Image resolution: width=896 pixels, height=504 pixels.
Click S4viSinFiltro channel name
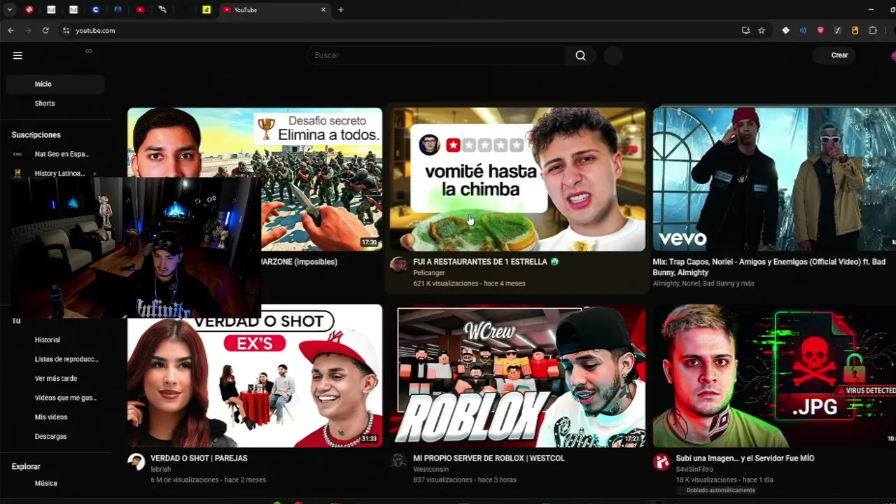click(x=696, y=470)
